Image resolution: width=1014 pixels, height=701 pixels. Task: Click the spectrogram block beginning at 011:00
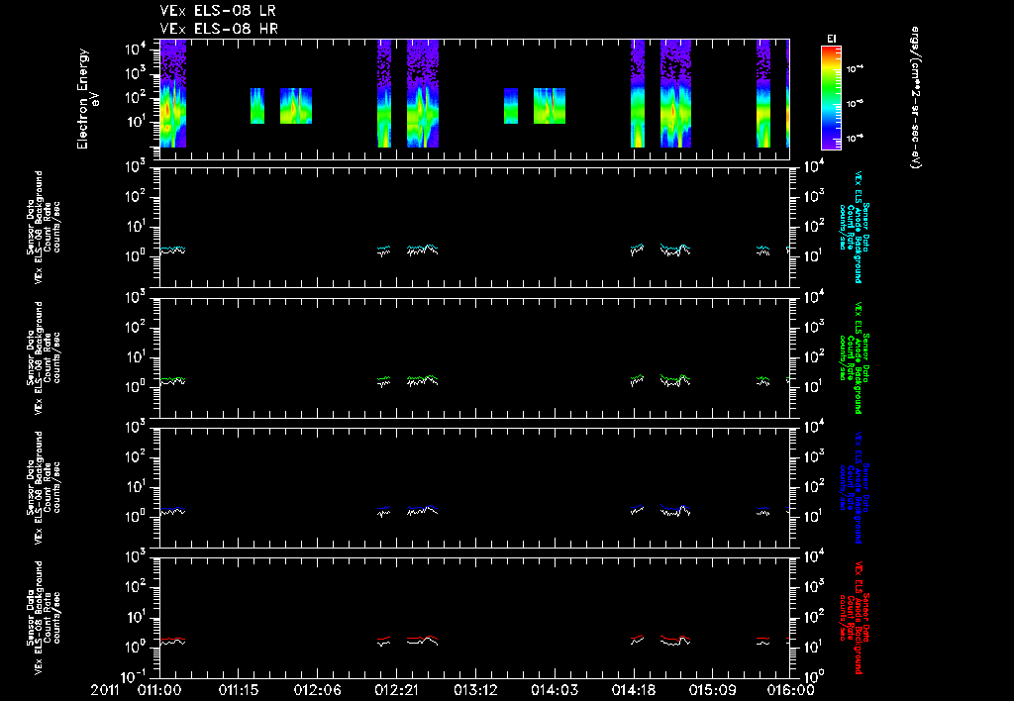point(172,93)
